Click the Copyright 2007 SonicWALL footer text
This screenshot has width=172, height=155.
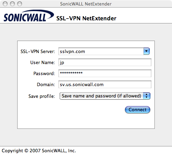[39, 151]
